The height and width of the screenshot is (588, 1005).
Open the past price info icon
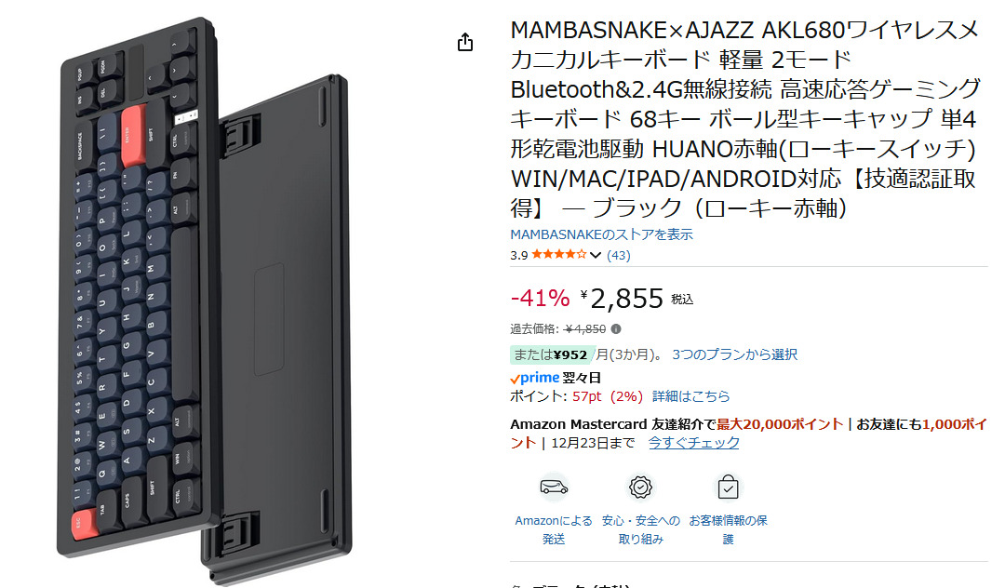(x=616, y=328)
